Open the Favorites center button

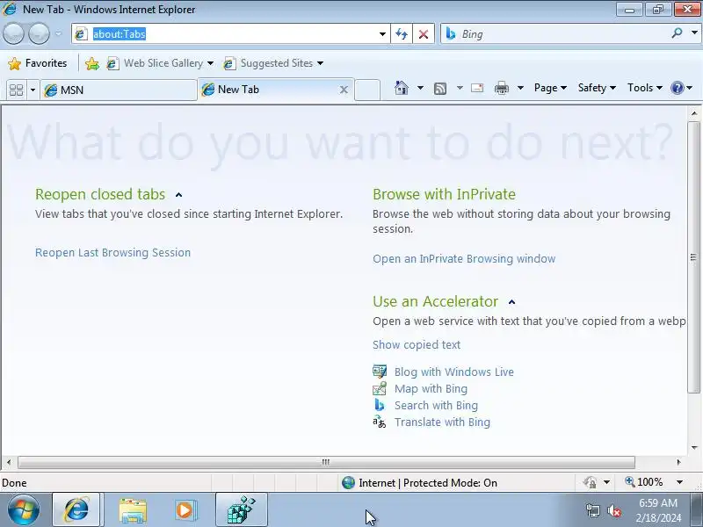[38, 63]
